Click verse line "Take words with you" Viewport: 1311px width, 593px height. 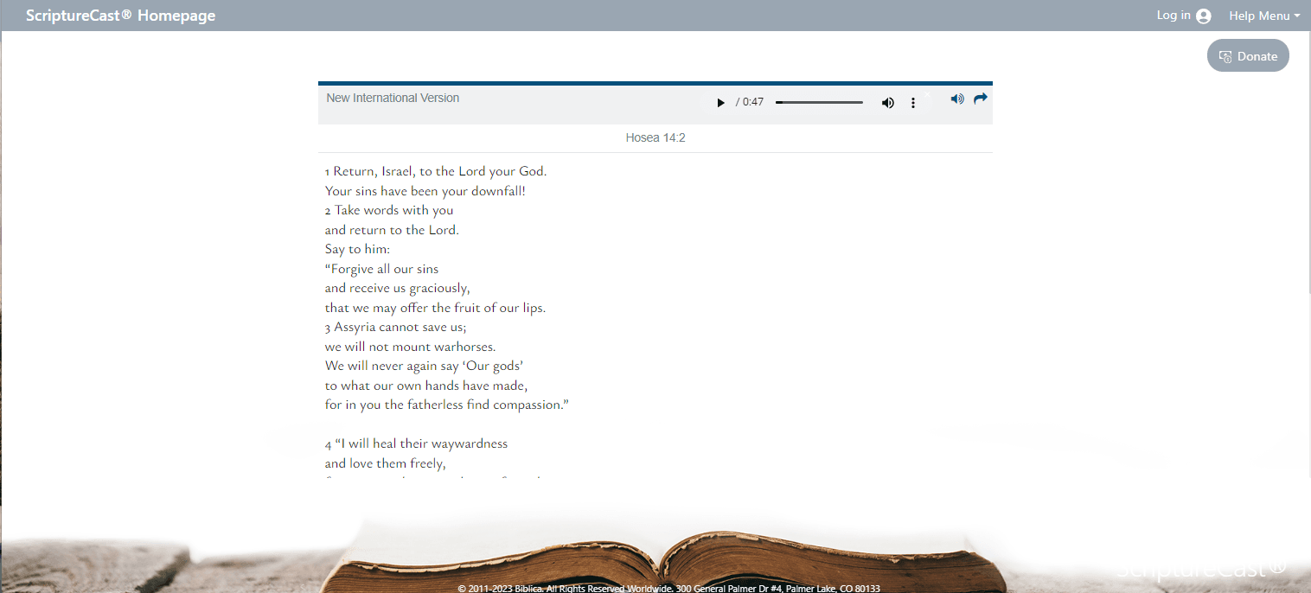(x=389, y=210)
